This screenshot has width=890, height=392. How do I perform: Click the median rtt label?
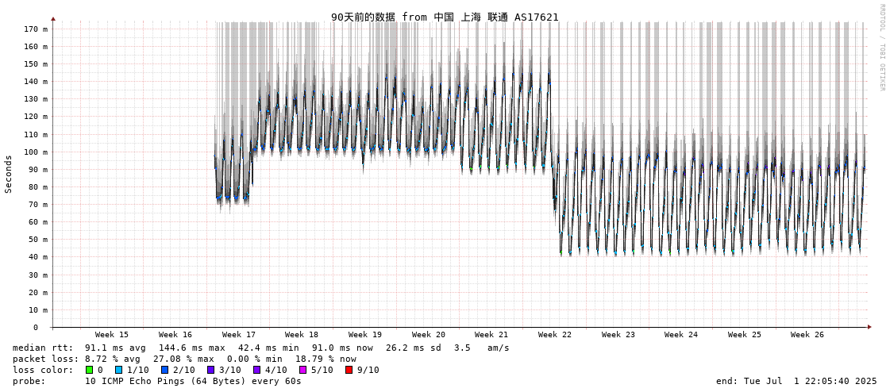43,348
